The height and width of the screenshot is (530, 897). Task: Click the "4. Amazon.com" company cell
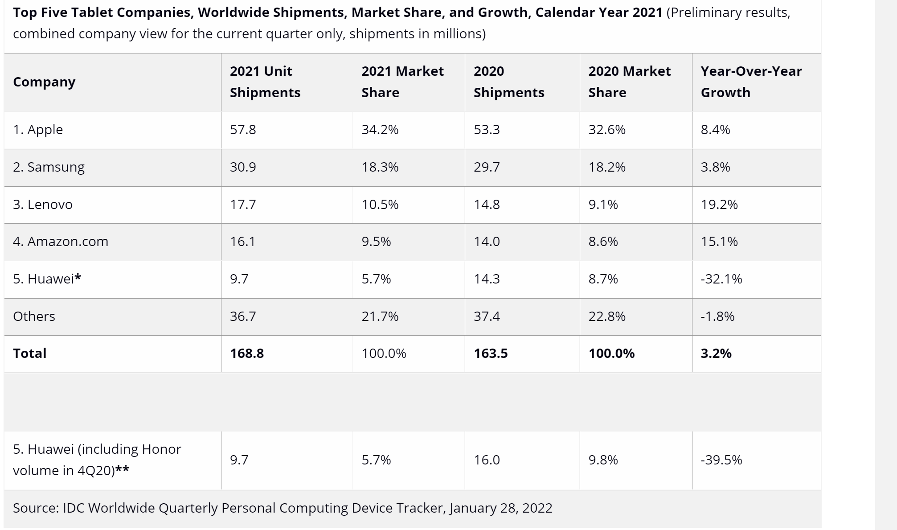(x=61, y=242)
